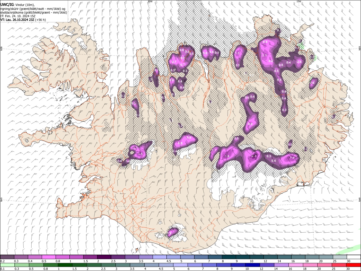Viewport: 361px width, 271px height.
Task: Click the '20W' longitude label
Action: [150, 1]
